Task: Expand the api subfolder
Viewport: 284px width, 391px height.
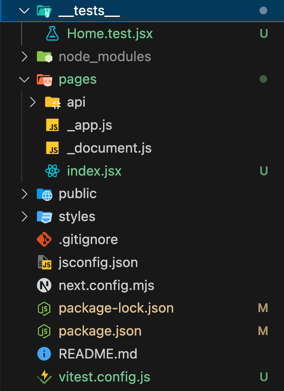Action: point(32,102)
